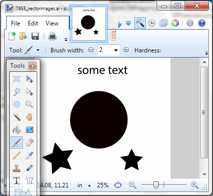The width and height of the screenshot is (213, 196).
Task: Click the New document icon
Action: coord(12,36)
